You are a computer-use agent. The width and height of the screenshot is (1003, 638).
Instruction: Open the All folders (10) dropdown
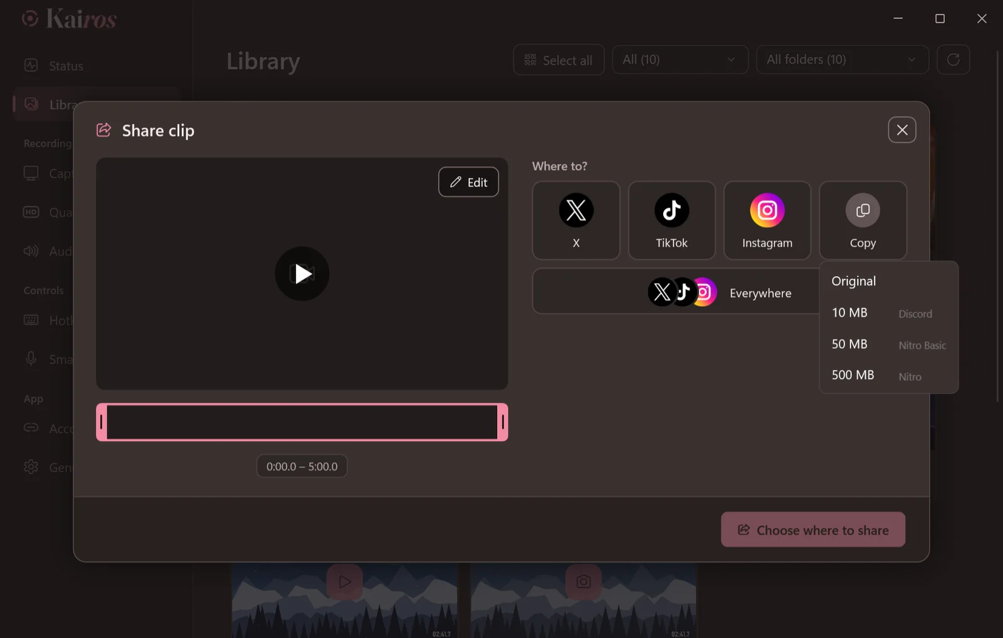[843, 60]
